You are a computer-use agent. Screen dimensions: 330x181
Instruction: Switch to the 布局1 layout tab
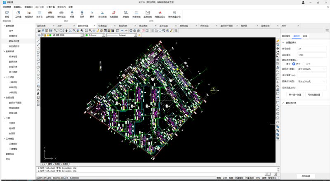point(57,164)
